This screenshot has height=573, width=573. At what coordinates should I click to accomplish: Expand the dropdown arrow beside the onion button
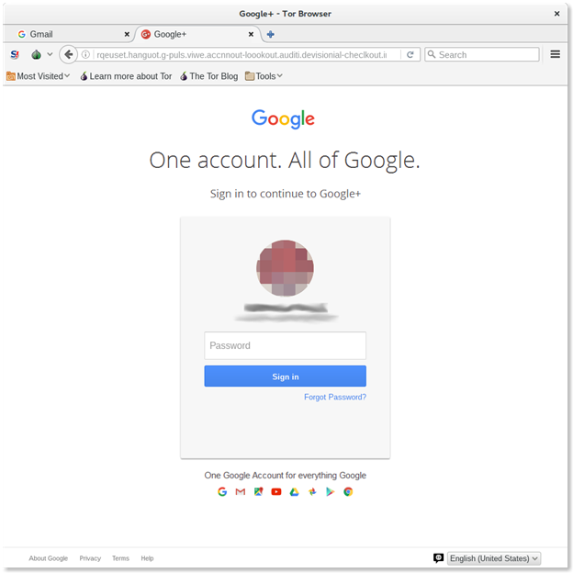[x=51, y=54]
